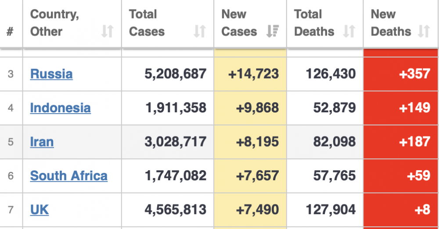Click the # column header
Screen dimensions: 439x229
(x=11, y=31)
